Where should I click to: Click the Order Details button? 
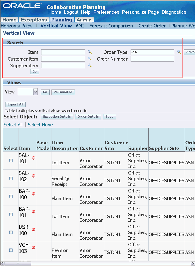[x=88, y=116]
